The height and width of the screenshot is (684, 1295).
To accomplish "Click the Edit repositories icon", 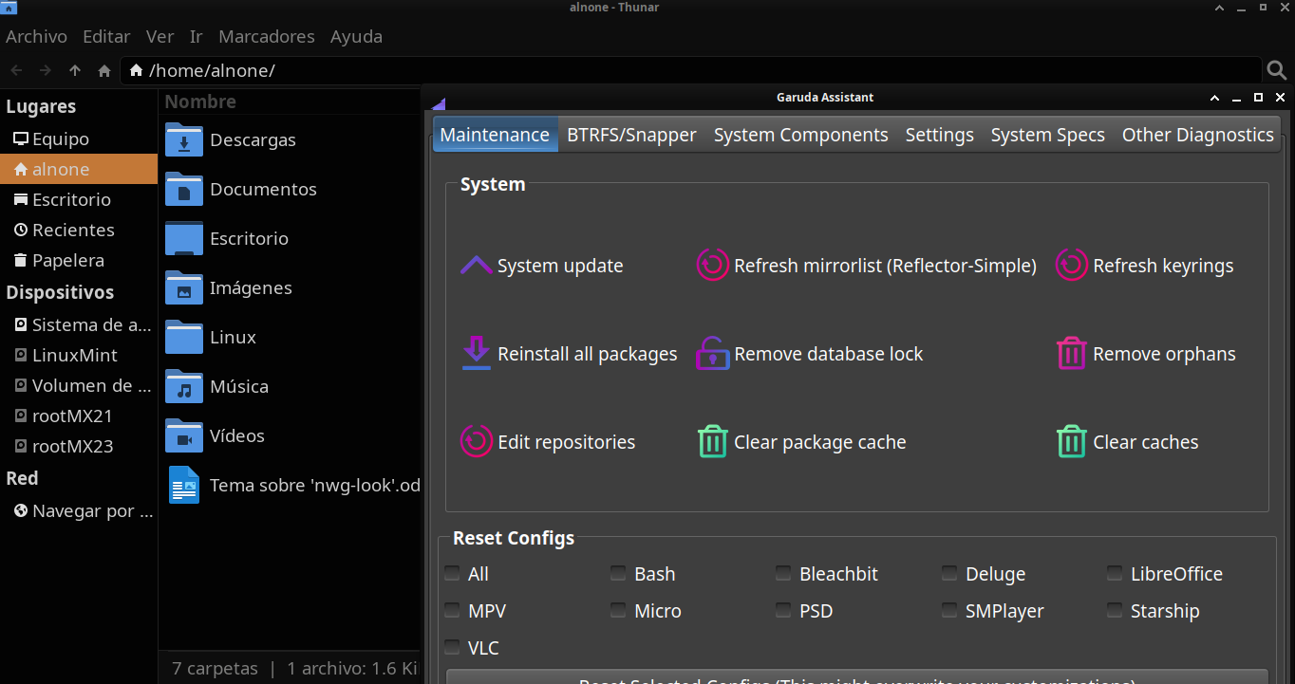I will tap(476, 442).
